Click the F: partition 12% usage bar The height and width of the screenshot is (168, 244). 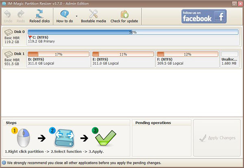(187, 54)
